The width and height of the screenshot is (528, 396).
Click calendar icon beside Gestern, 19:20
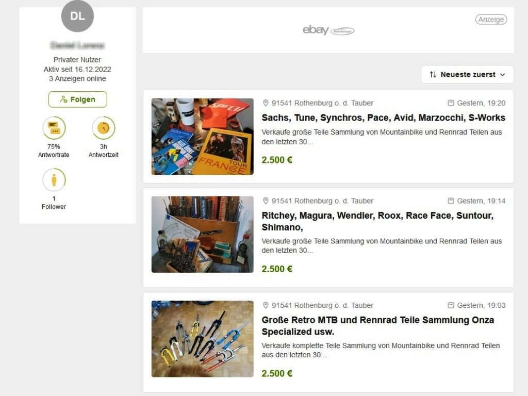[451, 103]
